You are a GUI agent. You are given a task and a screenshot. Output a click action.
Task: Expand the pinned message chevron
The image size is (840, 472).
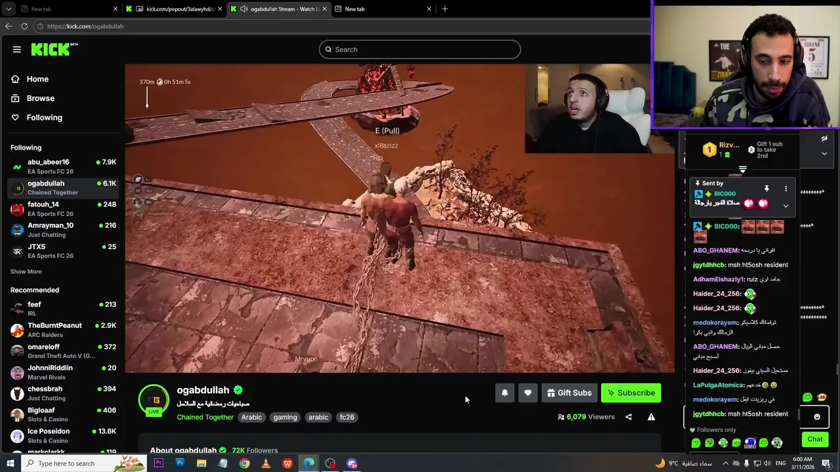click(x=786, y=206)
